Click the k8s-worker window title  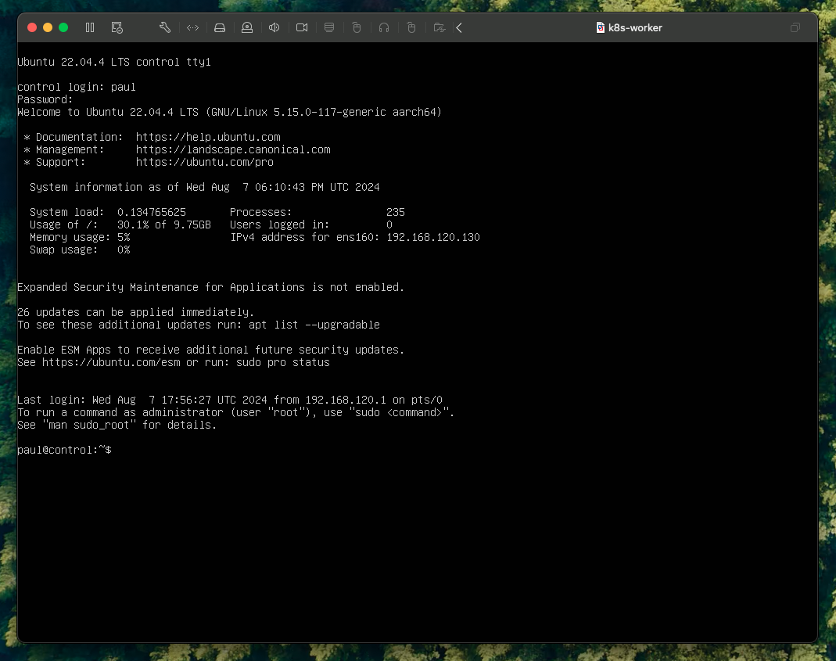coord(635,27)
